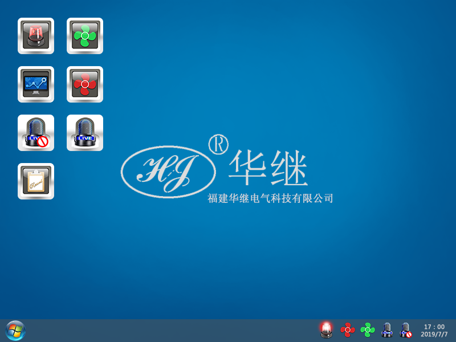Open the red alarm siren desktop icon
Viewport: 456px width, 342px height.
tap(36, 36)
